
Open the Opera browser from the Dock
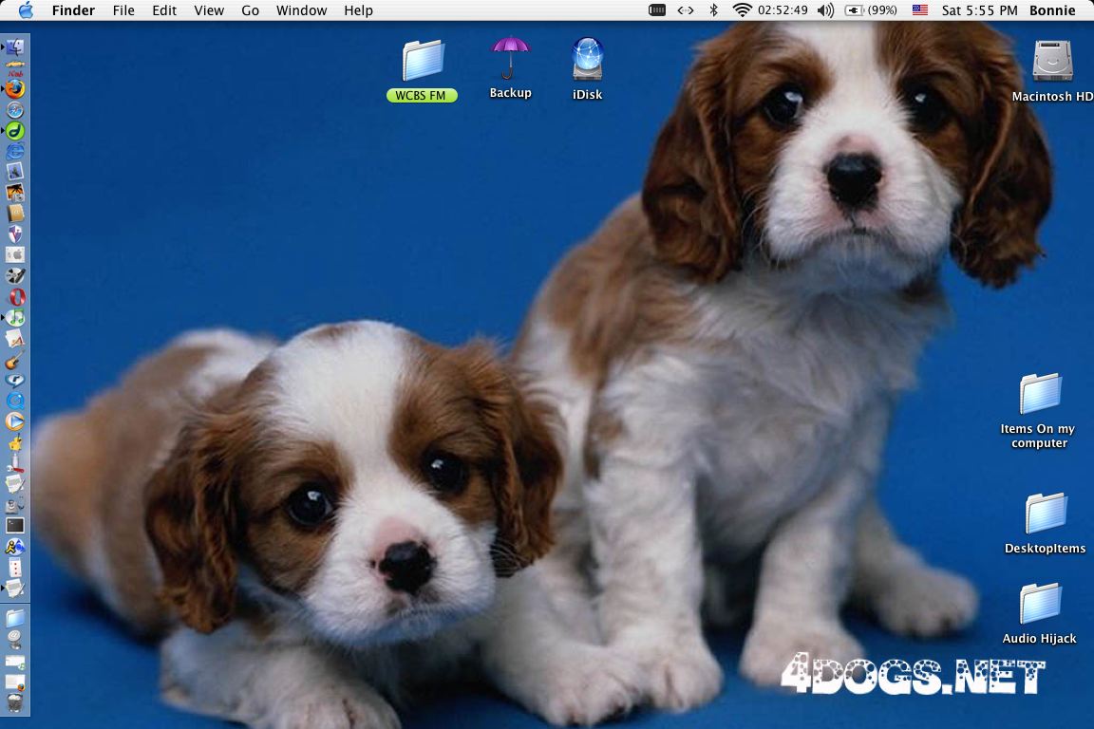click(x=15, y=297)
